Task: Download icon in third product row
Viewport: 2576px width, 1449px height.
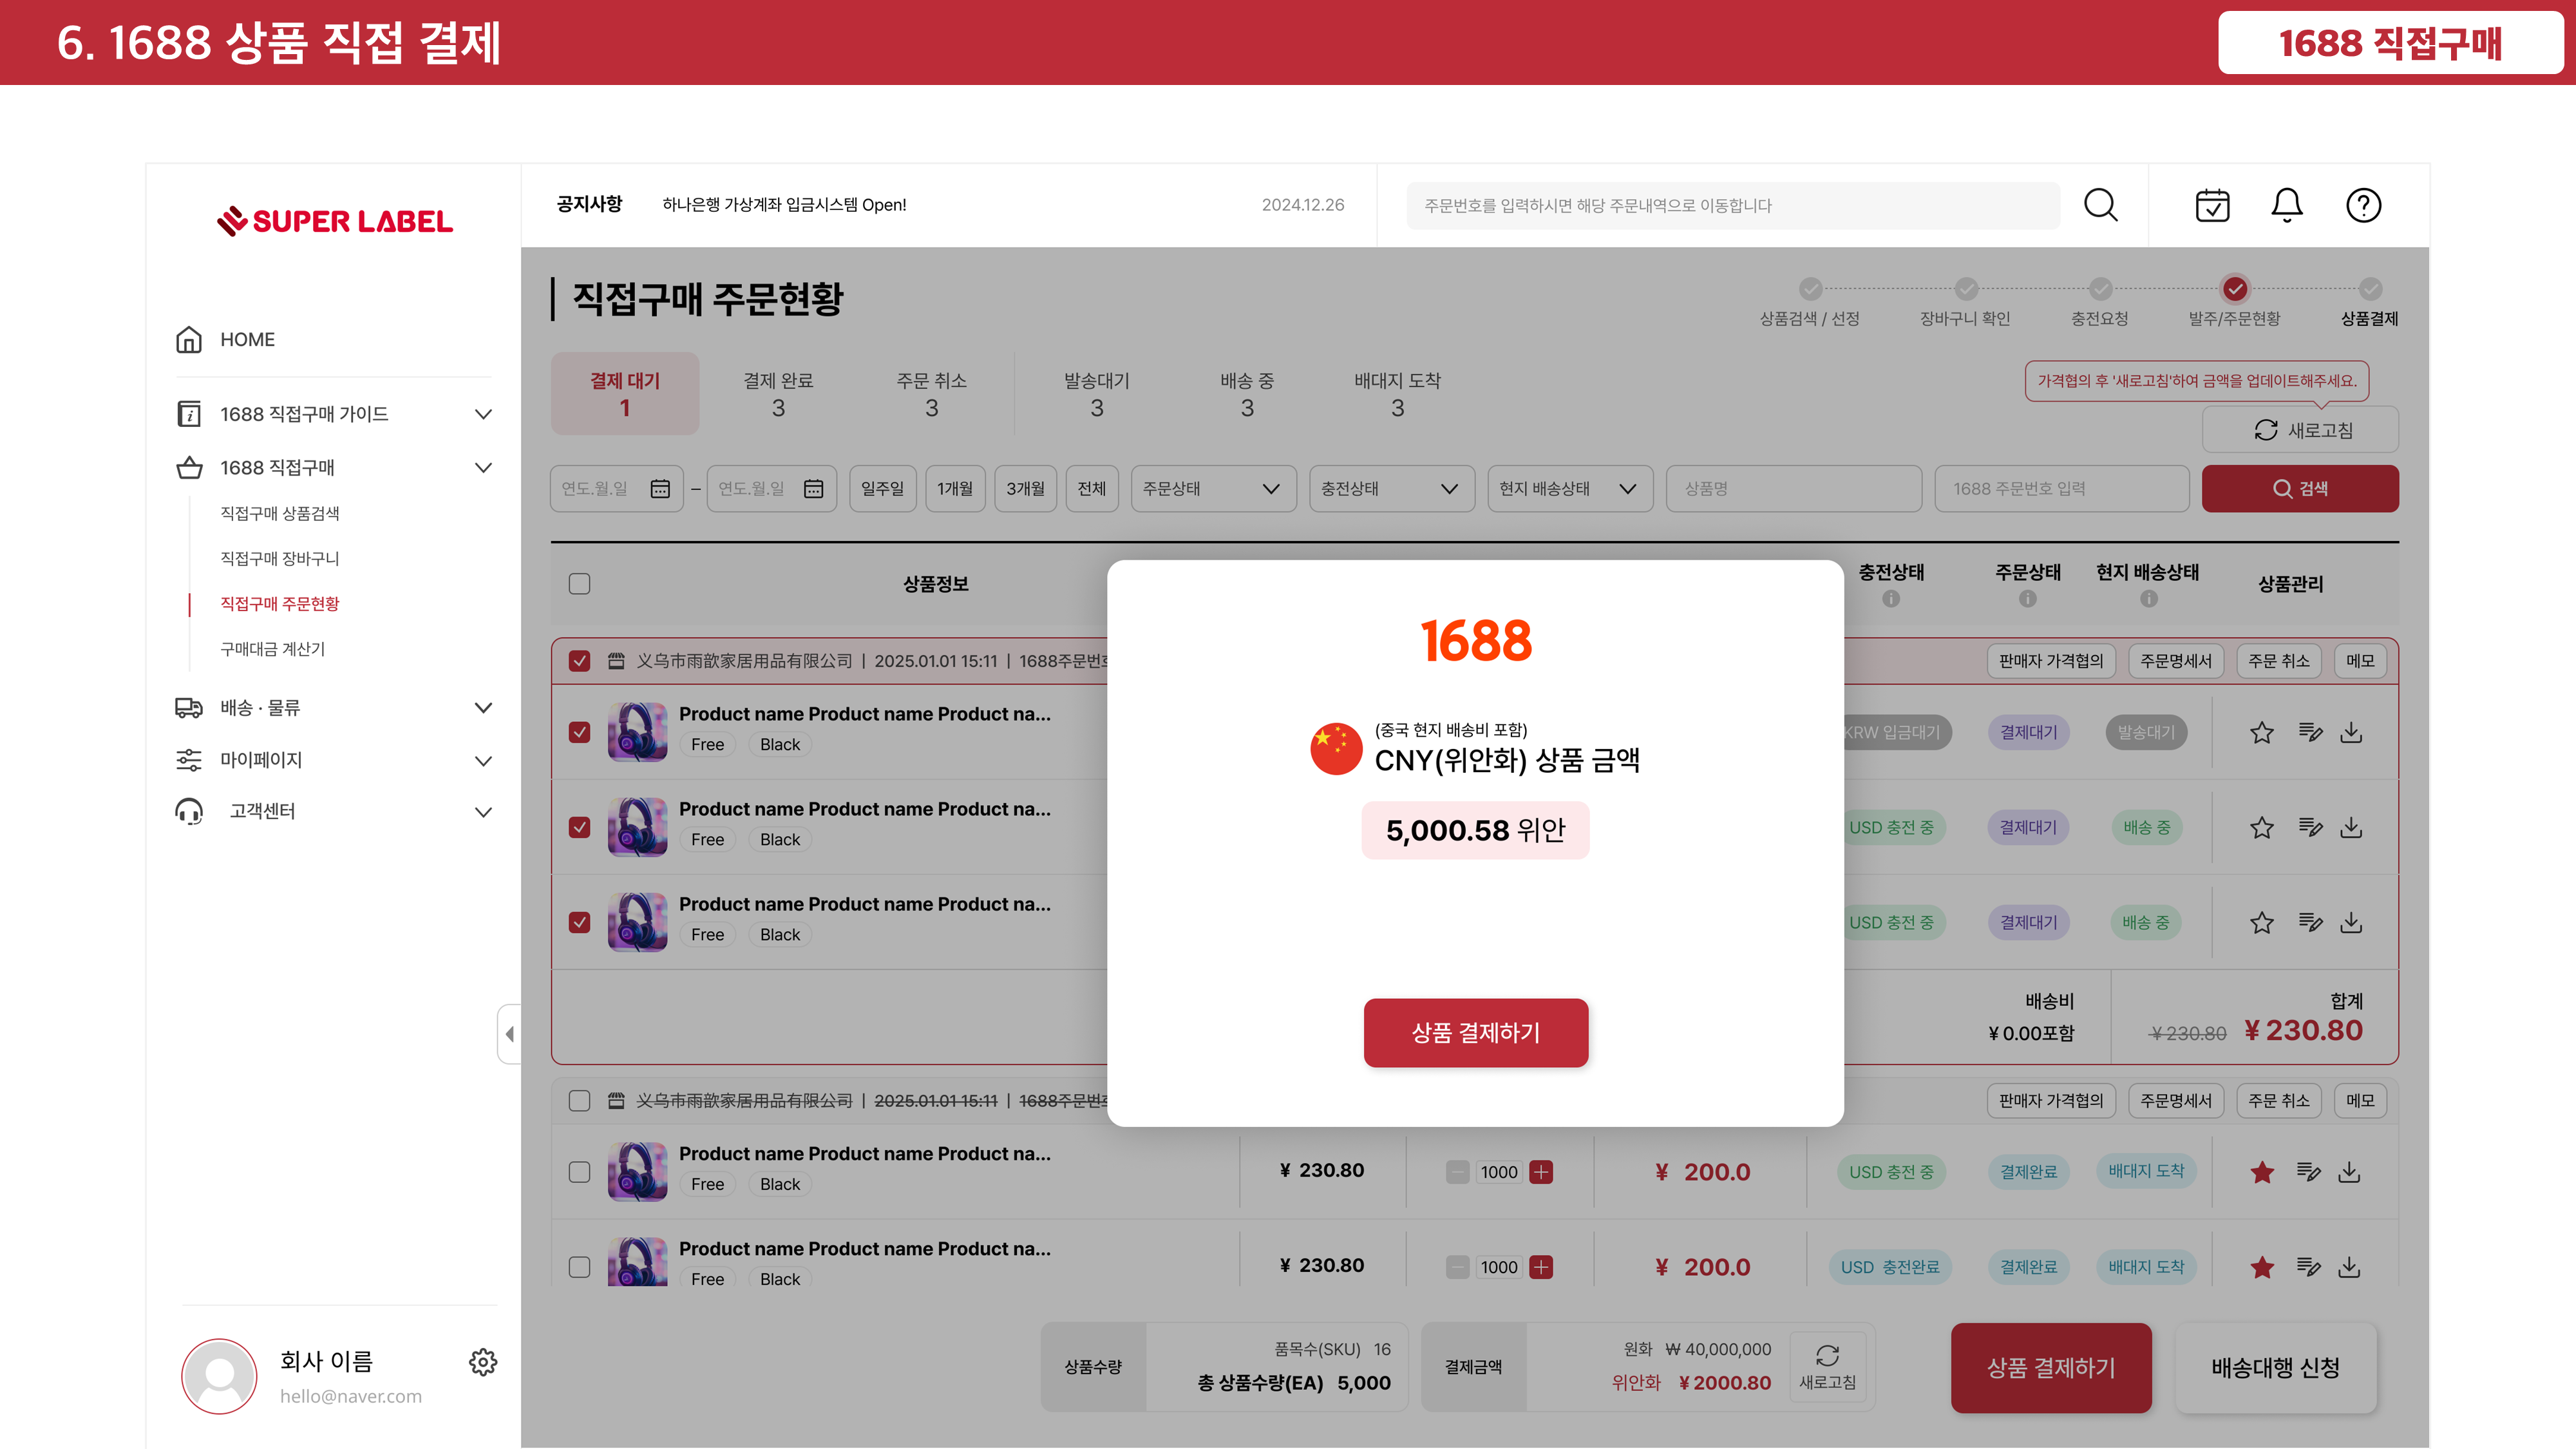Action: 2351,923
